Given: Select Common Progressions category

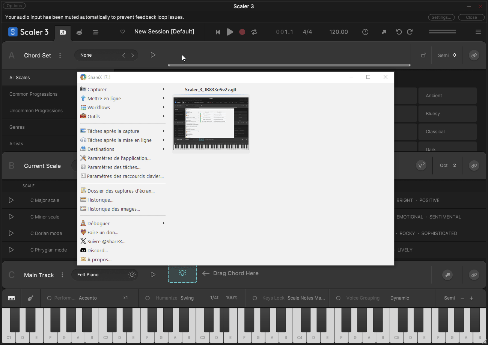Looking at the screenshot, I should (x=39, y=94).
